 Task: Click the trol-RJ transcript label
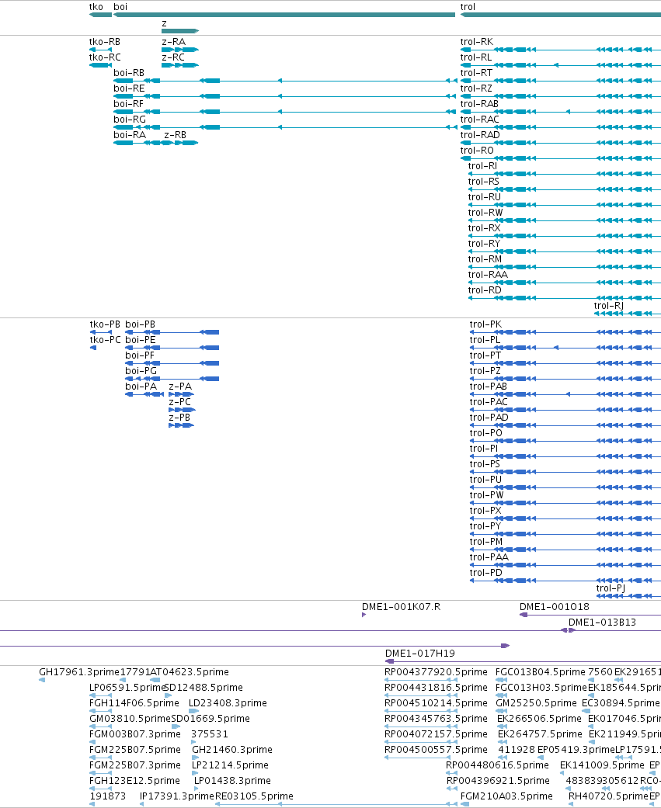(608, 304)
